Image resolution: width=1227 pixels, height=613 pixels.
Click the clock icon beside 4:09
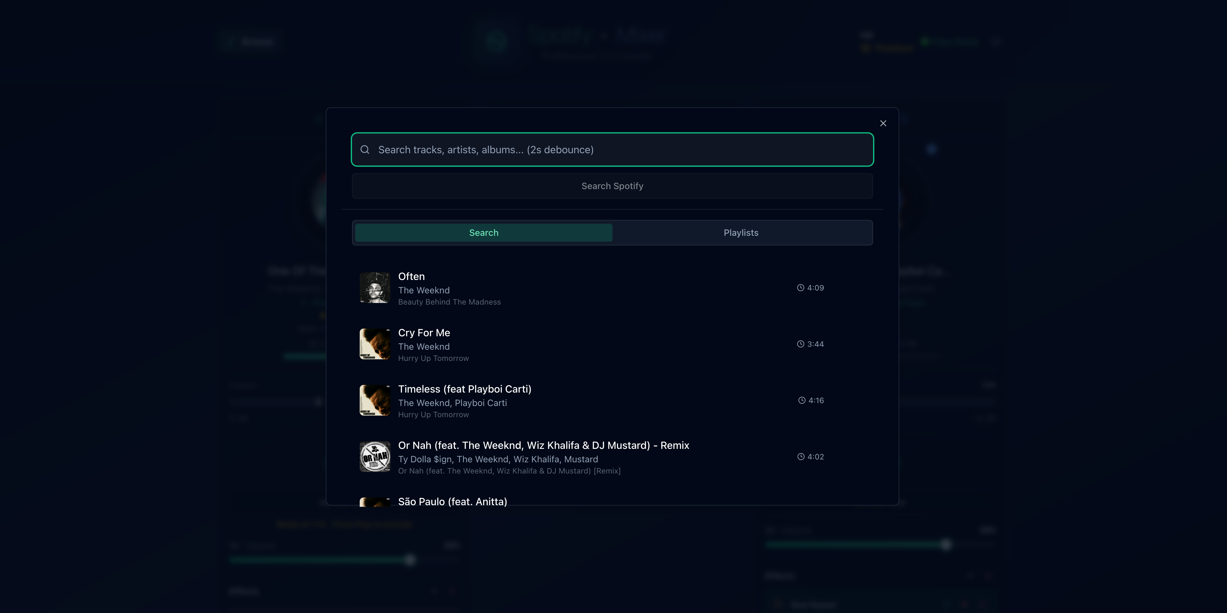click(x=800, y=288)
